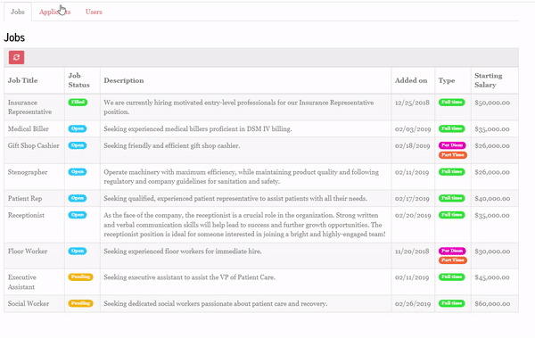Click the Open status badge for Patient Rep
Screen dimensions: 535x338
point(78,198)
